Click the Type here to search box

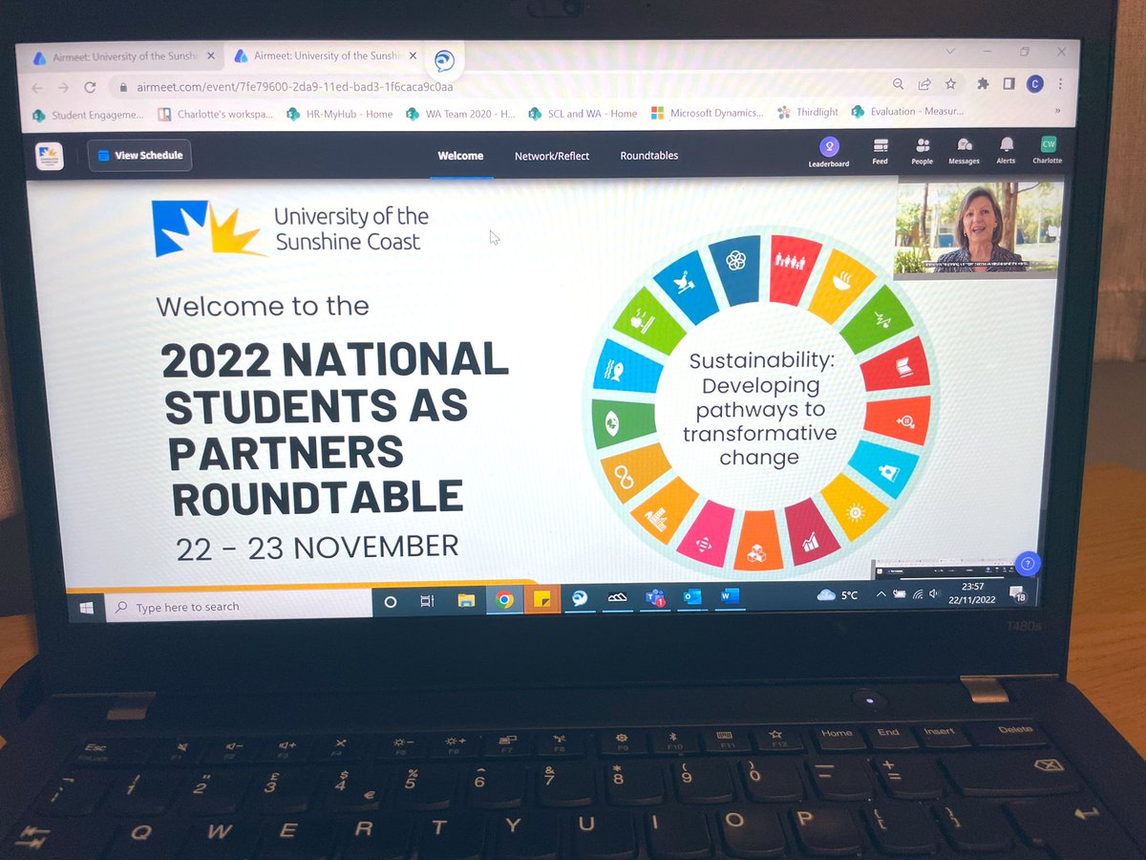click(x=239, y=607)
